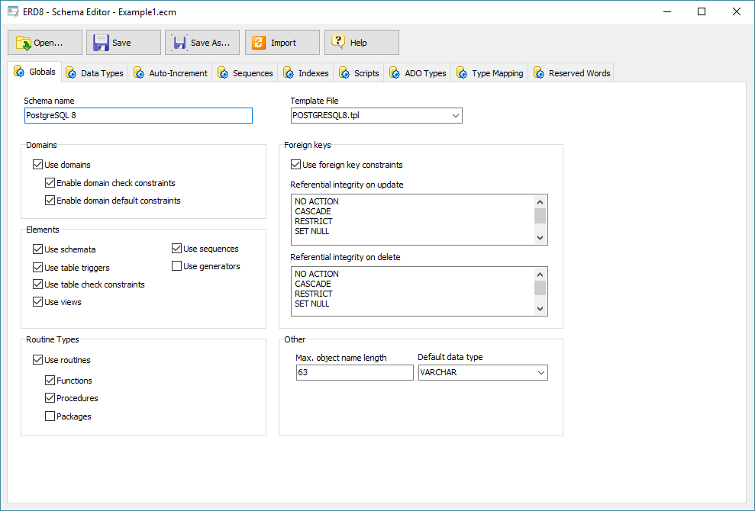Select CASCADE in on update list
The height and width of the screenshot is (511, 755).
pos(313,211)
